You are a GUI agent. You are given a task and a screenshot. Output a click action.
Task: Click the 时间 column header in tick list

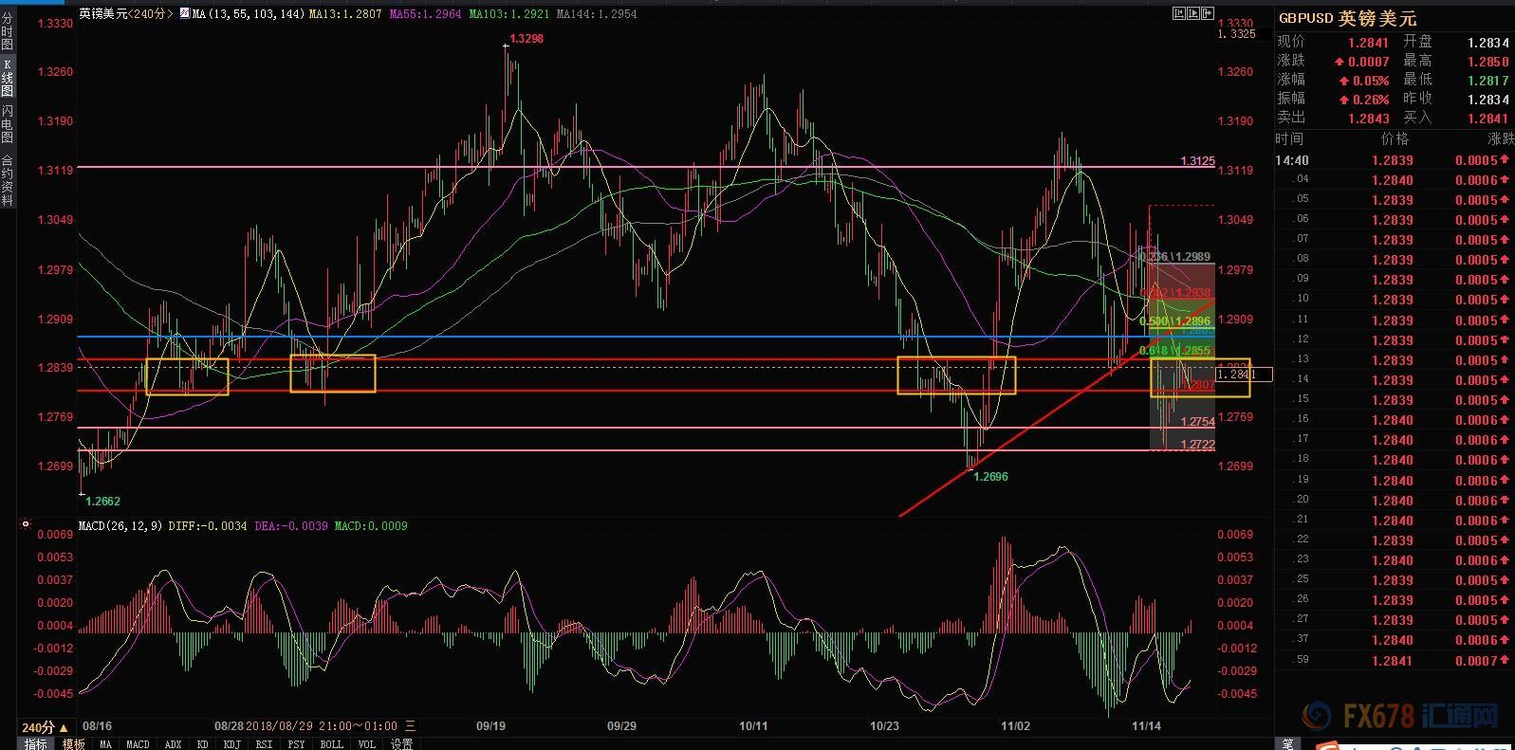(1290, 139)
